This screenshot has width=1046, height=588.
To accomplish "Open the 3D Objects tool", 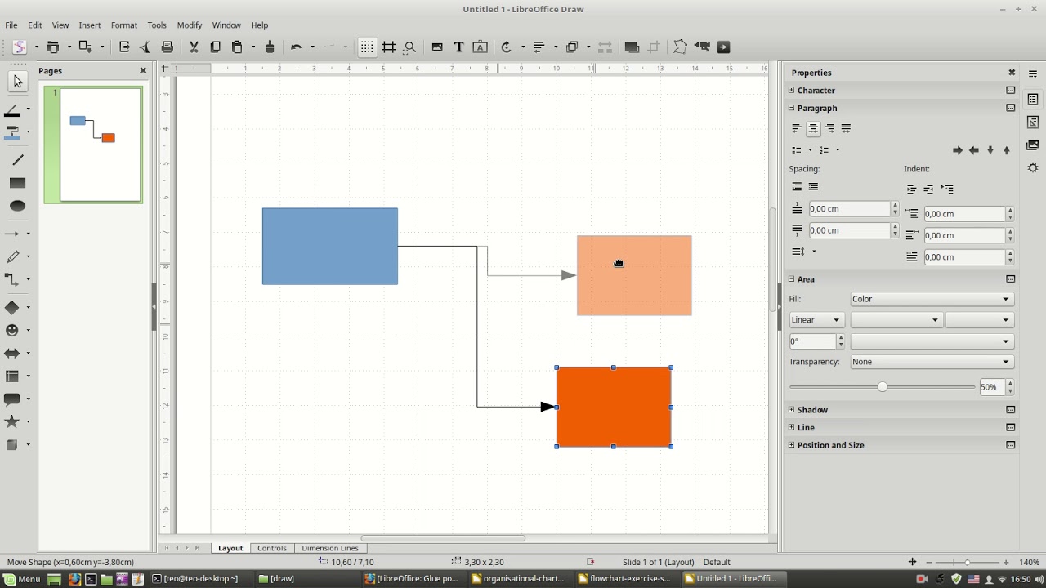I will [x=12, y=444].
